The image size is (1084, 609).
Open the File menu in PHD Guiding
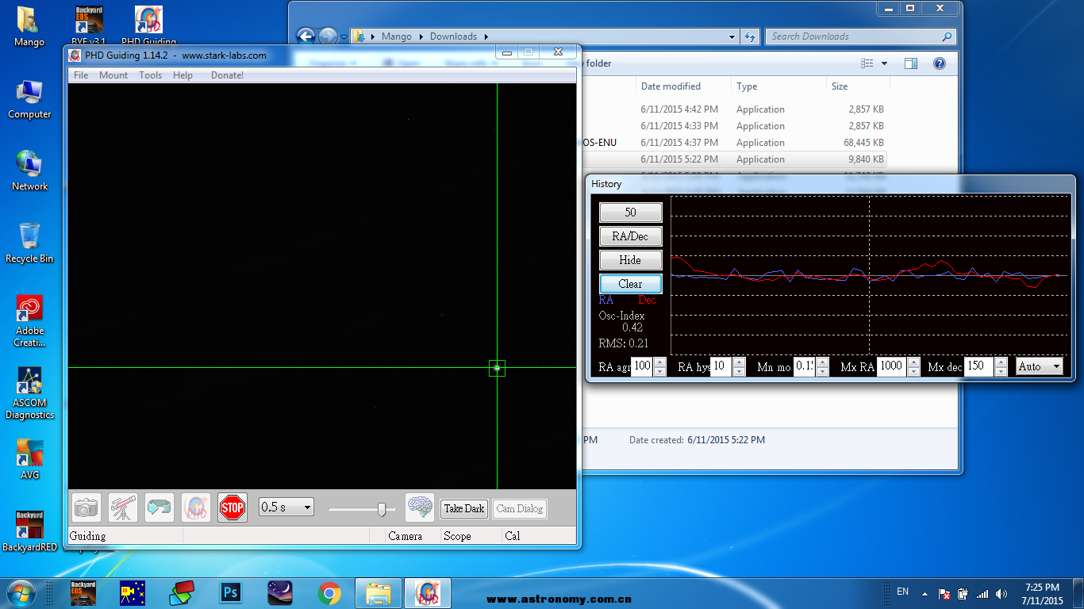coord(81,75)
